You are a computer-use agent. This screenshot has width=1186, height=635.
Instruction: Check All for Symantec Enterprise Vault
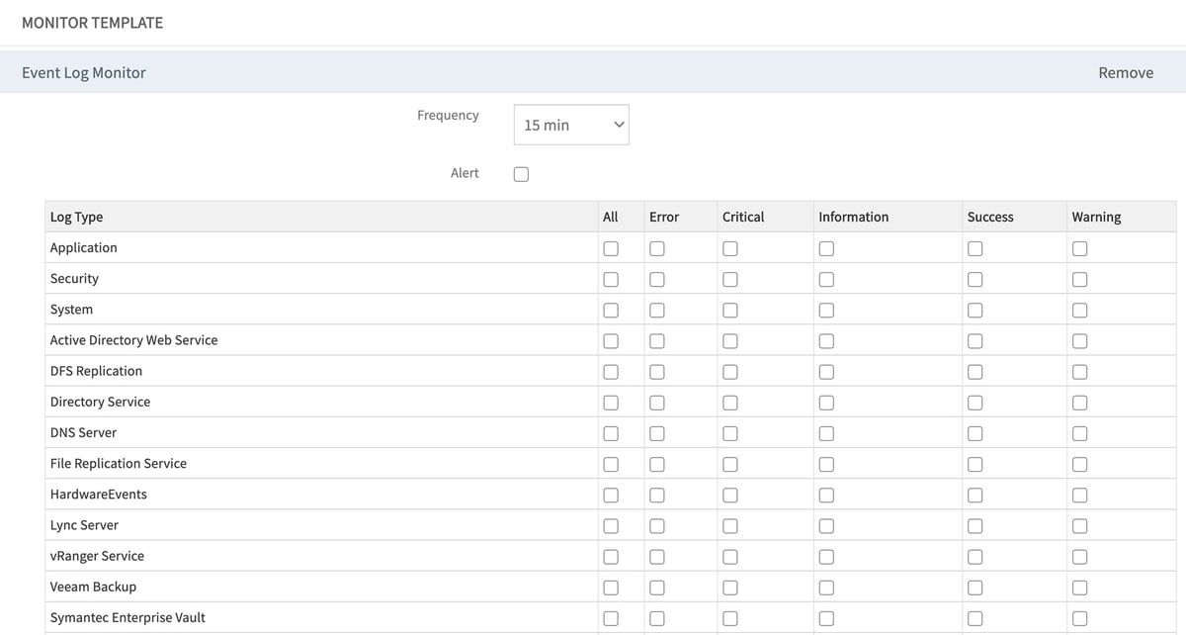point(611,618)
